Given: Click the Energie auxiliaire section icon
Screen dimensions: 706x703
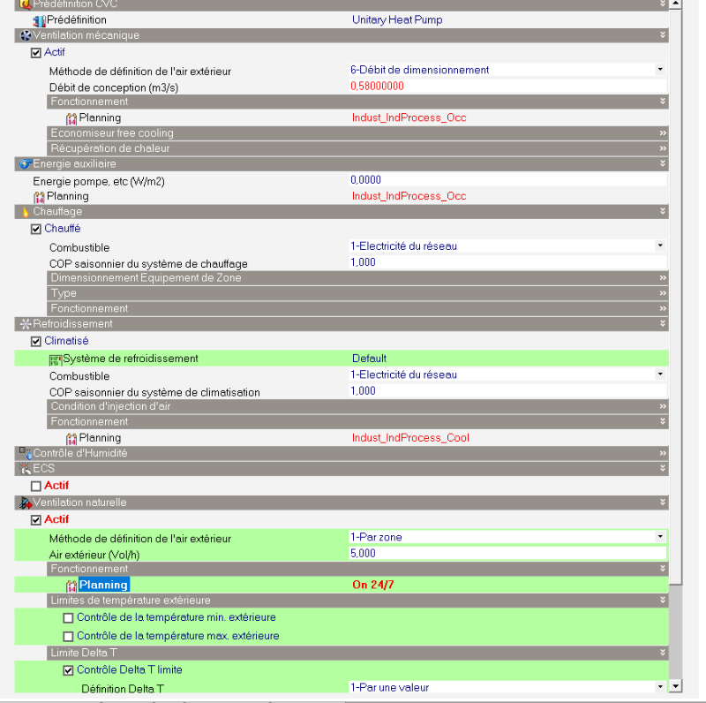Looking at the screenshot, I should coord(25,164).
